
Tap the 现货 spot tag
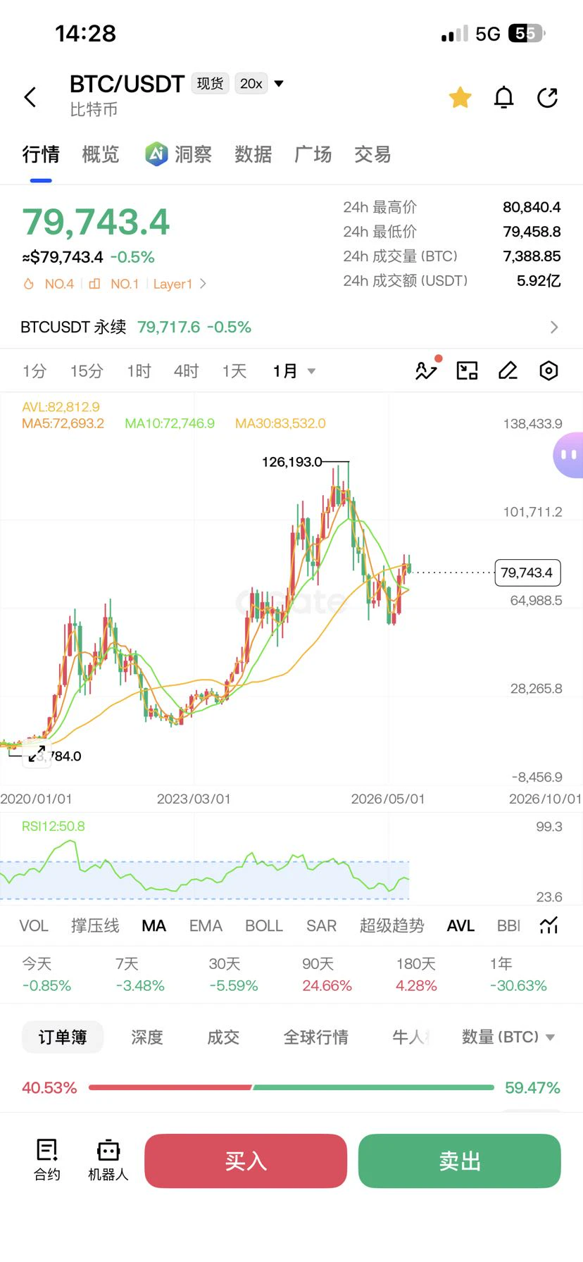click(210, 84)
